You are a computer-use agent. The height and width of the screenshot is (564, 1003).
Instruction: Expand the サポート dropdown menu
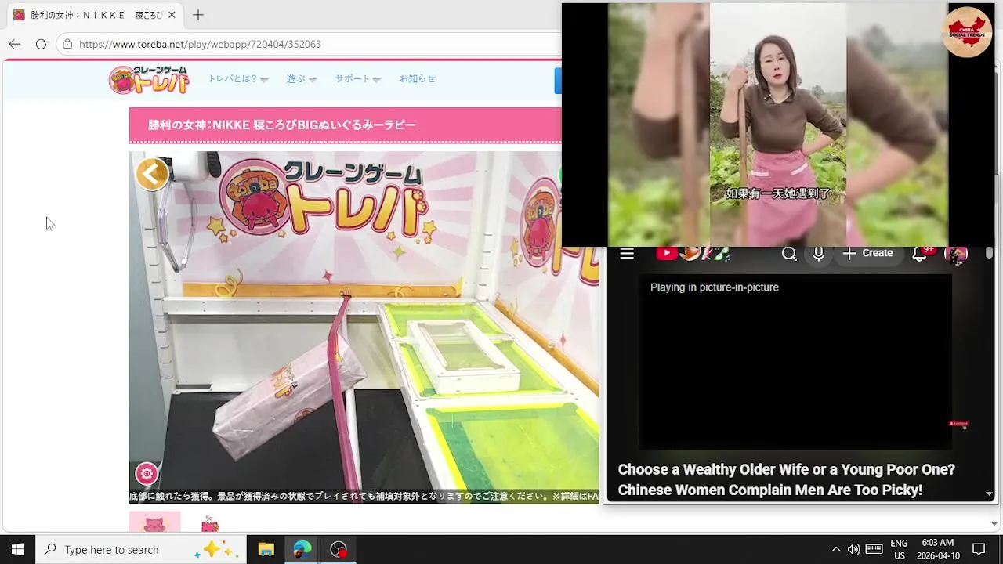[x=357, y=79]
